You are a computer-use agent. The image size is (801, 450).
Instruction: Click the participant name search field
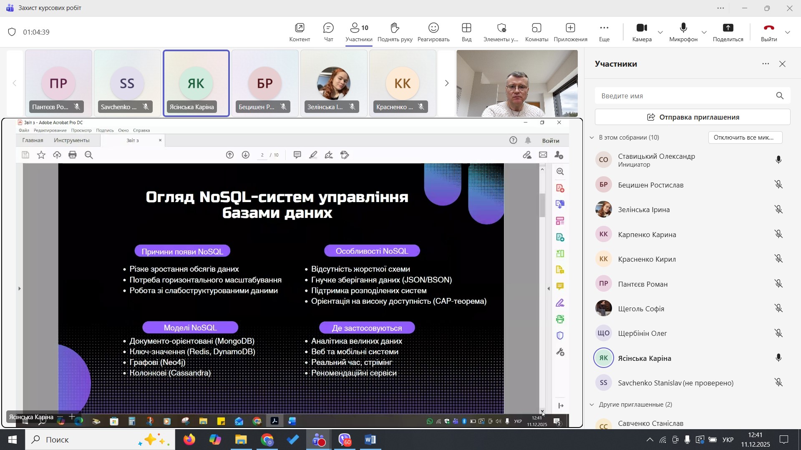pos(684,96)
